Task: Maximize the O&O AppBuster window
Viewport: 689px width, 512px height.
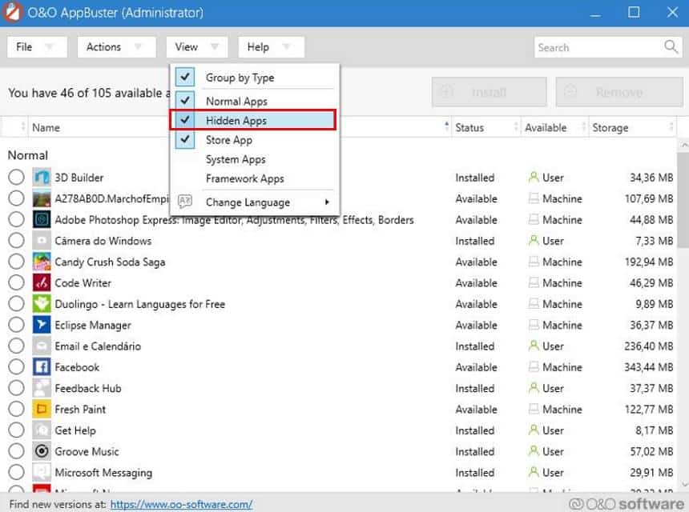Action: 634,13
